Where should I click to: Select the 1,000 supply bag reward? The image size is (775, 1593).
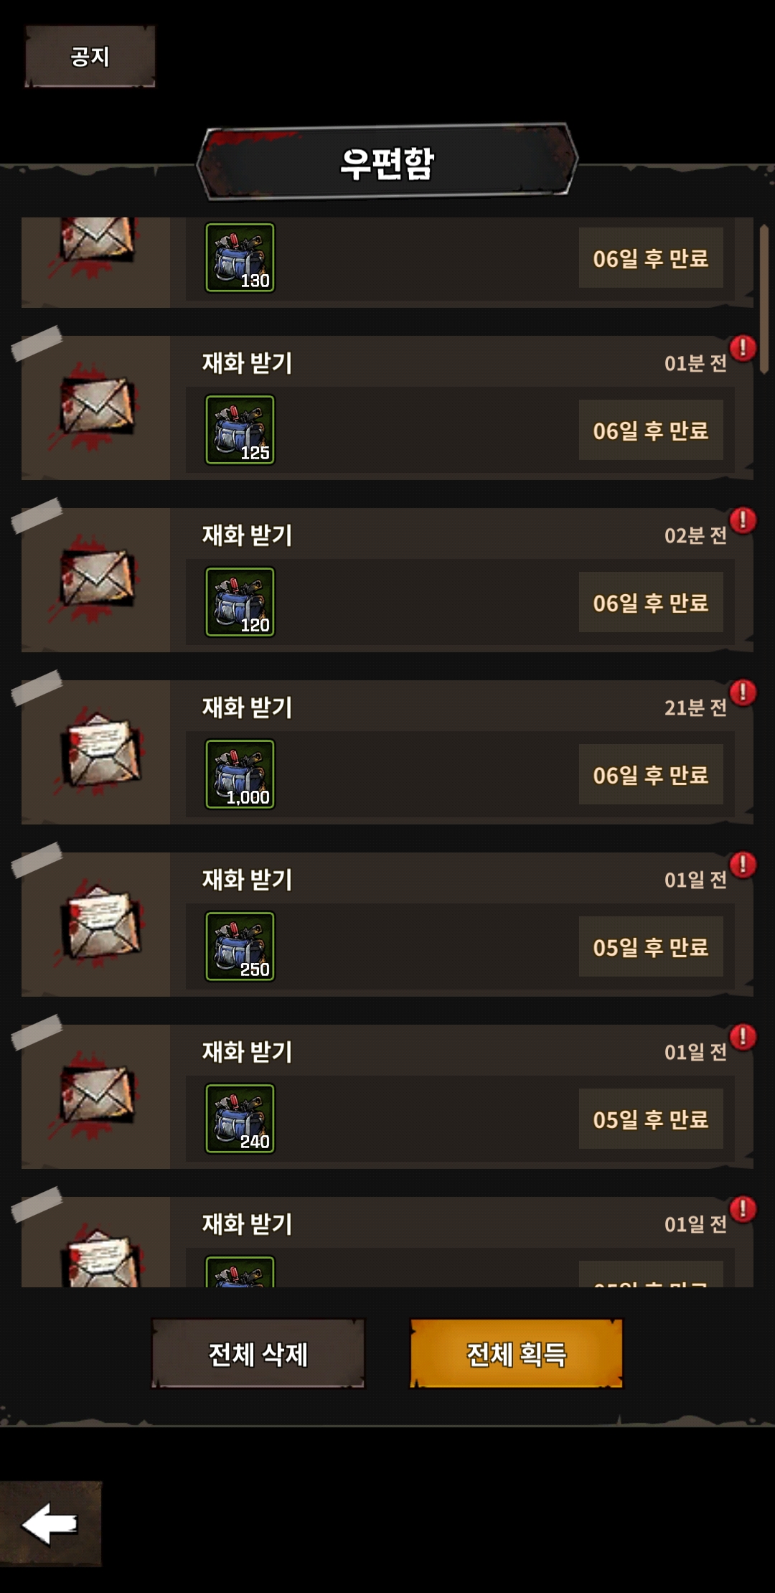coord(240,774)
